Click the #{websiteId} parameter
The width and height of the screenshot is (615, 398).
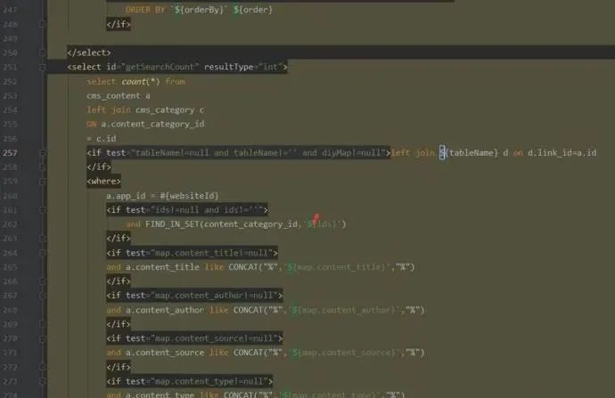click(x=189, y=196)
